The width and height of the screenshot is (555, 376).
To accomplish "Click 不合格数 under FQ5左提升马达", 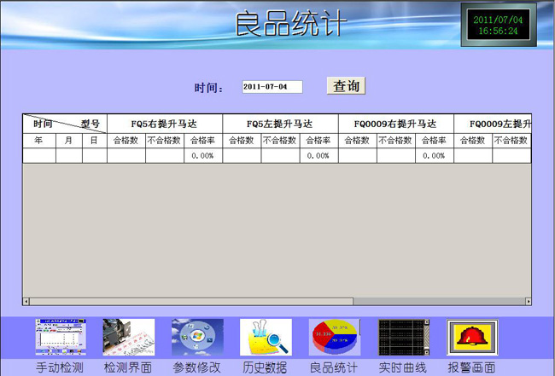I will (280, 141).
